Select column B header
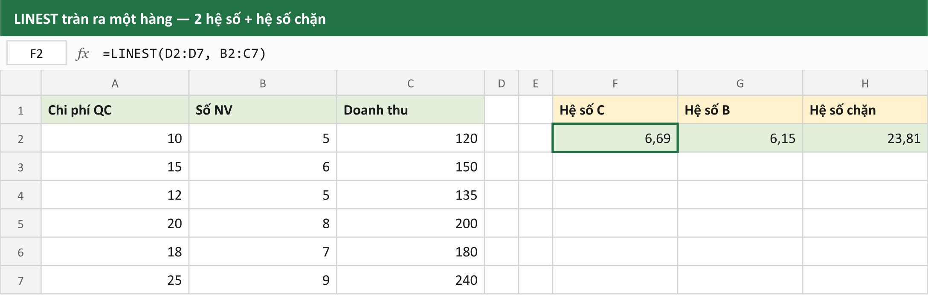This screenshot has width=928, height=295. click(x=263, y=83)
